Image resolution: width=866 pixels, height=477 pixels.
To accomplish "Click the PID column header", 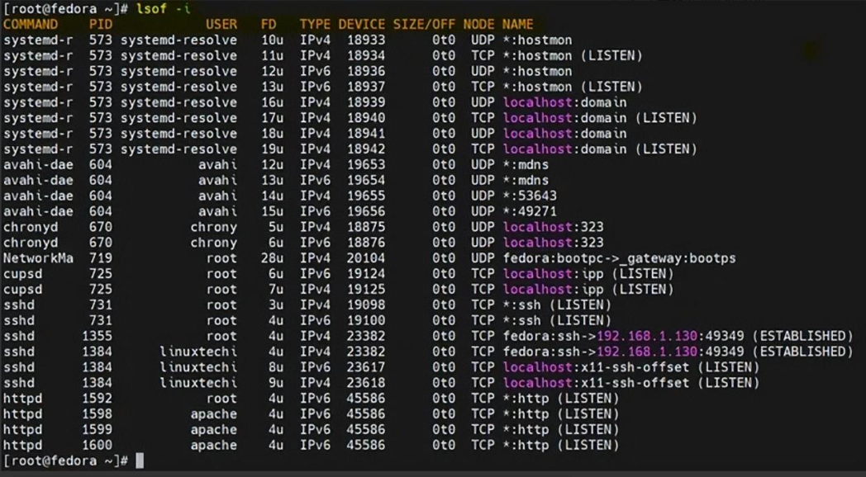I will [101, 24].
